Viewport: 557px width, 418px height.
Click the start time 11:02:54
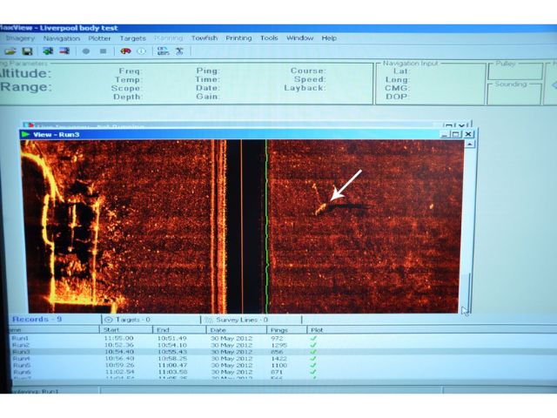[119, 372]
